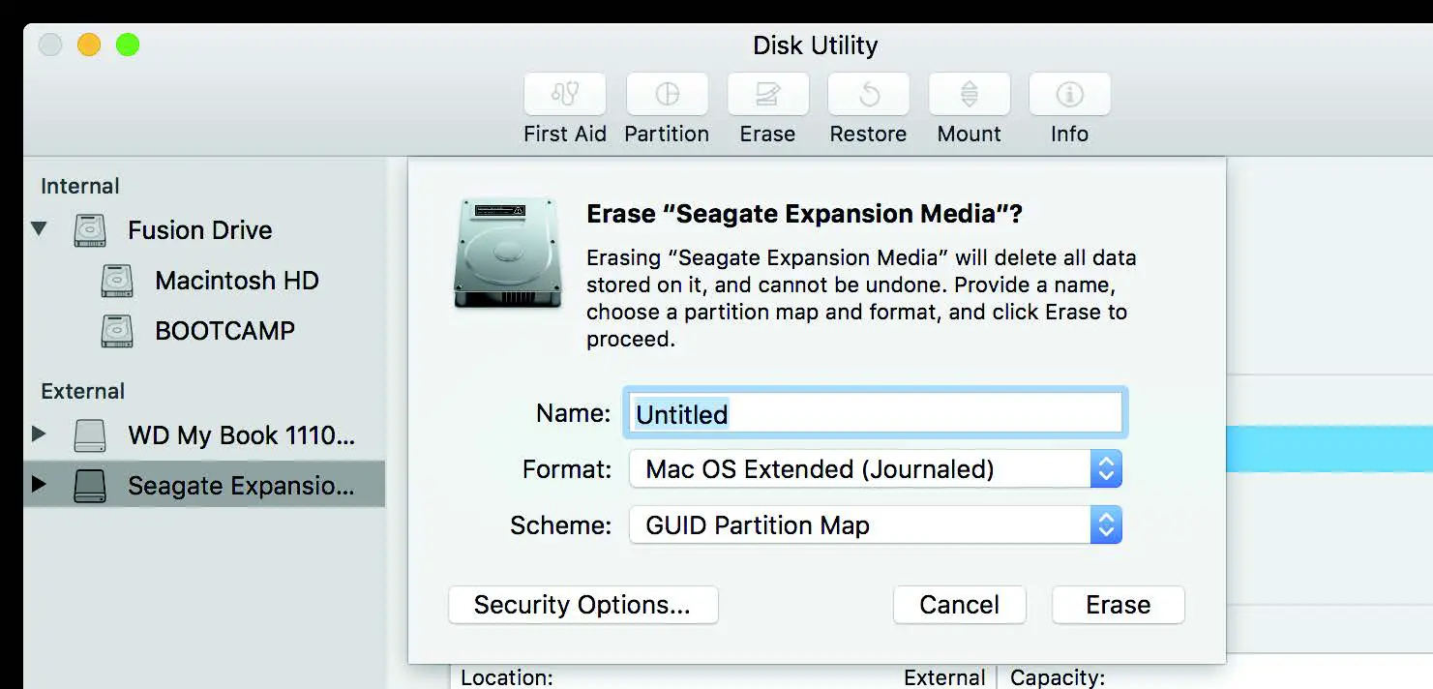The image size is (1433, 689).
Task: Click the Internal section header
Action: pos(80,186)
